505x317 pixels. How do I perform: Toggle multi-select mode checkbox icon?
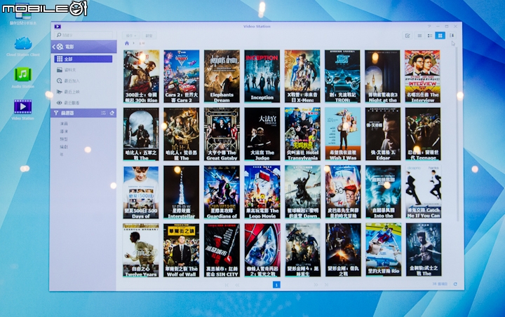point(408,36)
